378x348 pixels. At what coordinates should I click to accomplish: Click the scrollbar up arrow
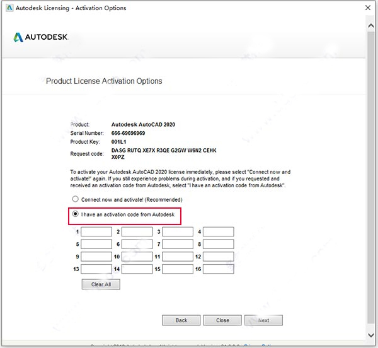tap(371, 26)
